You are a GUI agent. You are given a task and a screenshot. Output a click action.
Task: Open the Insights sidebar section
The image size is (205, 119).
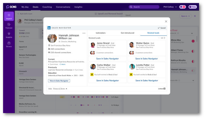9,35
